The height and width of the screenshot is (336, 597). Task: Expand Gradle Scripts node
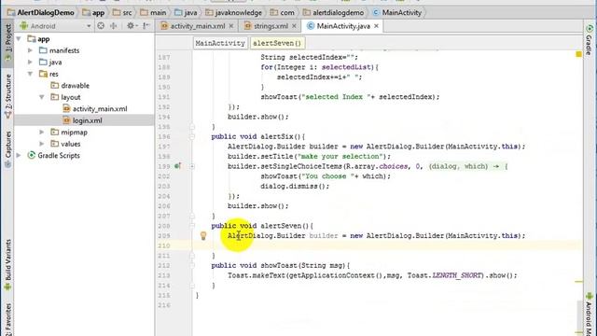pyautogui.click(x=19, y=156)
